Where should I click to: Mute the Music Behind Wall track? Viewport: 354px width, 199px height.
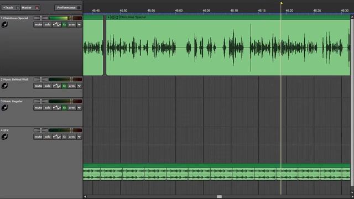click(38, 86)
